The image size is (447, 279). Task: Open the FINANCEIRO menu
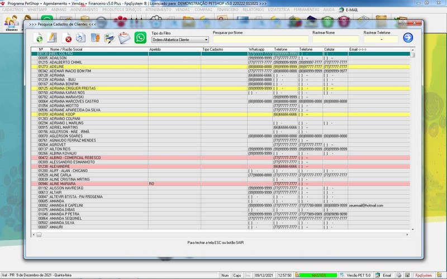click(x=227, y=9)
